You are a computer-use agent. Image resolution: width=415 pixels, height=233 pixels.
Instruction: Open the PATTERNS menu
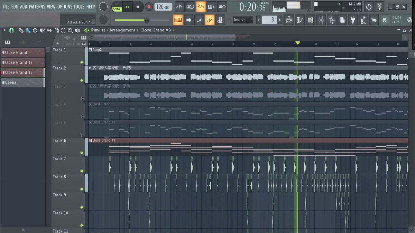(37, 7)
